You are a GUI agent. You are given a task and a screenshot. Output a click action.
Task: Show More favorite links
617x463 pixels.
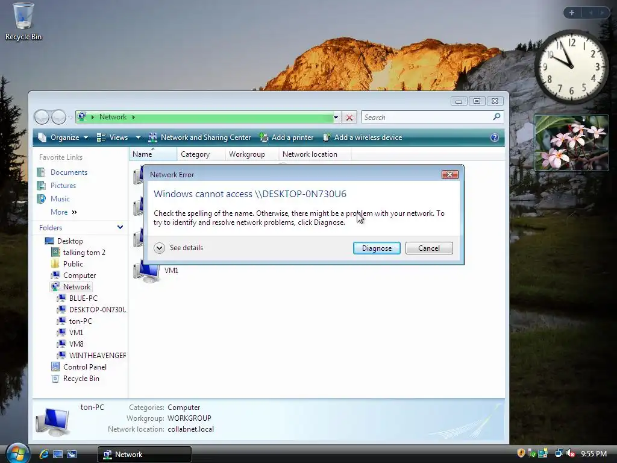point(63,212)
